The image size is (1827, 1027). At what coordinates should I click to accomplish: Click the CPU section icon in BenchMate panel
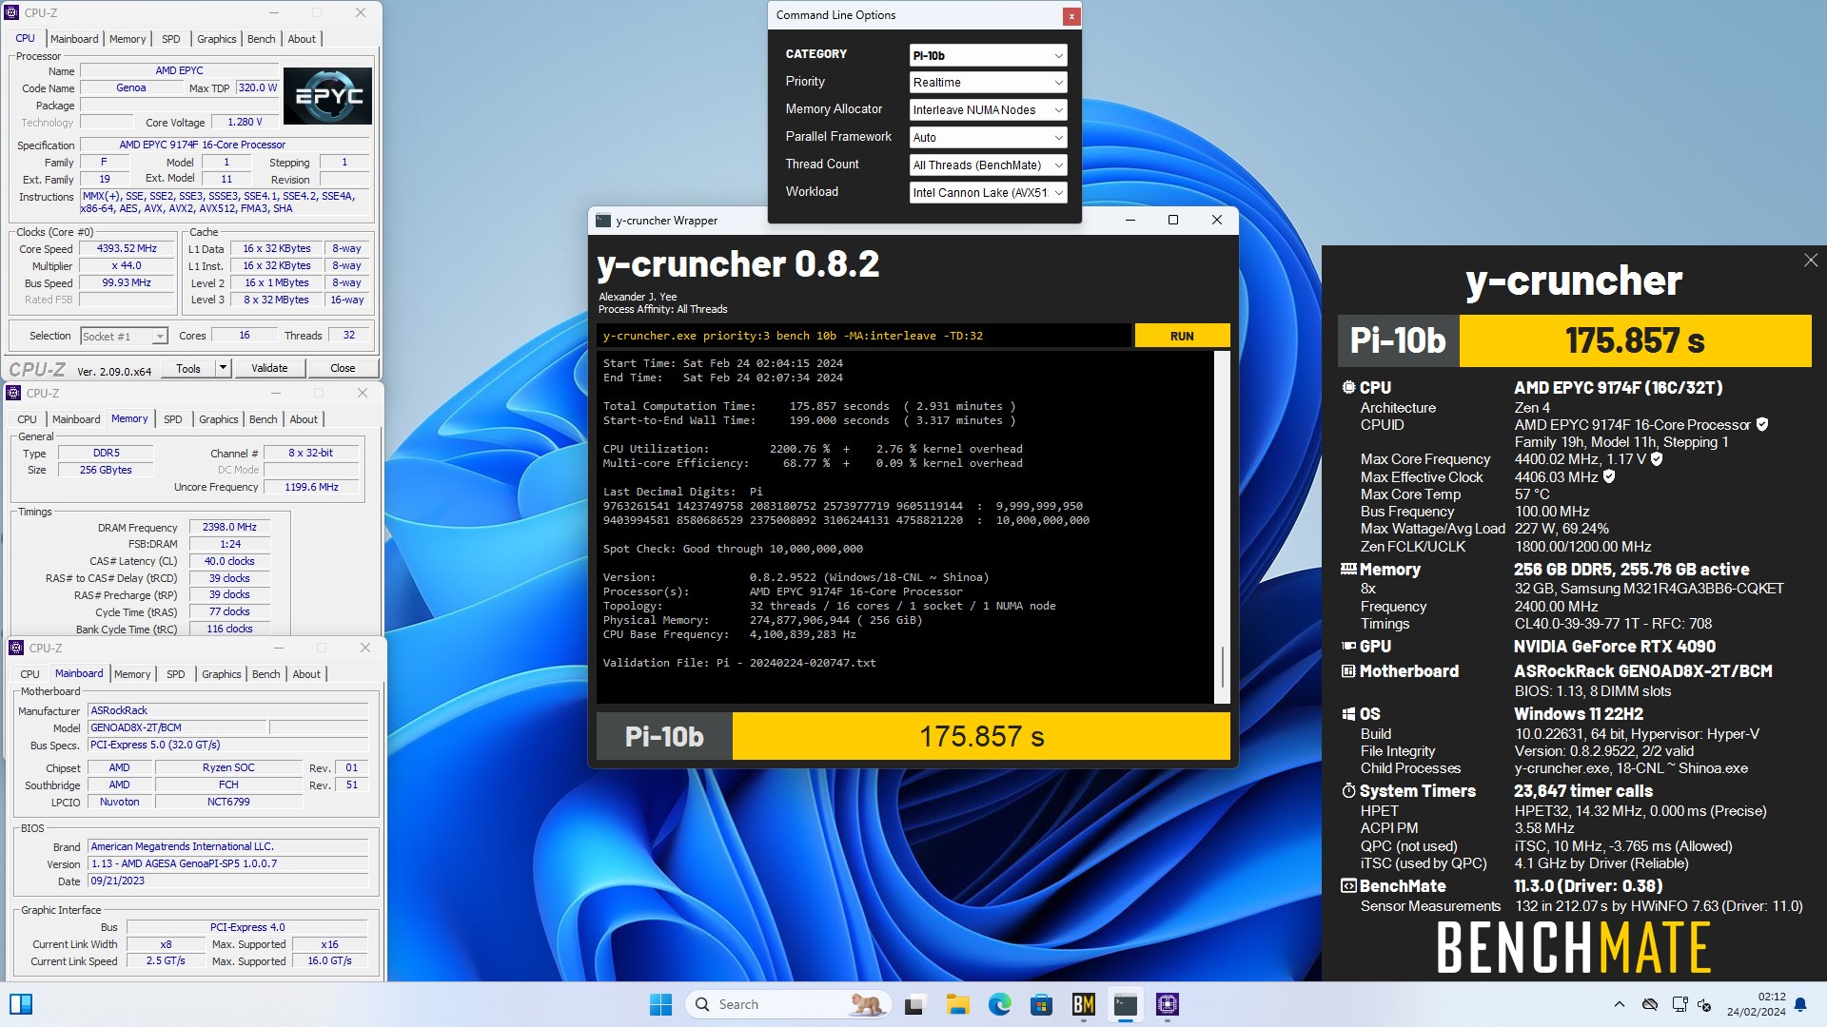[1348, 388]
